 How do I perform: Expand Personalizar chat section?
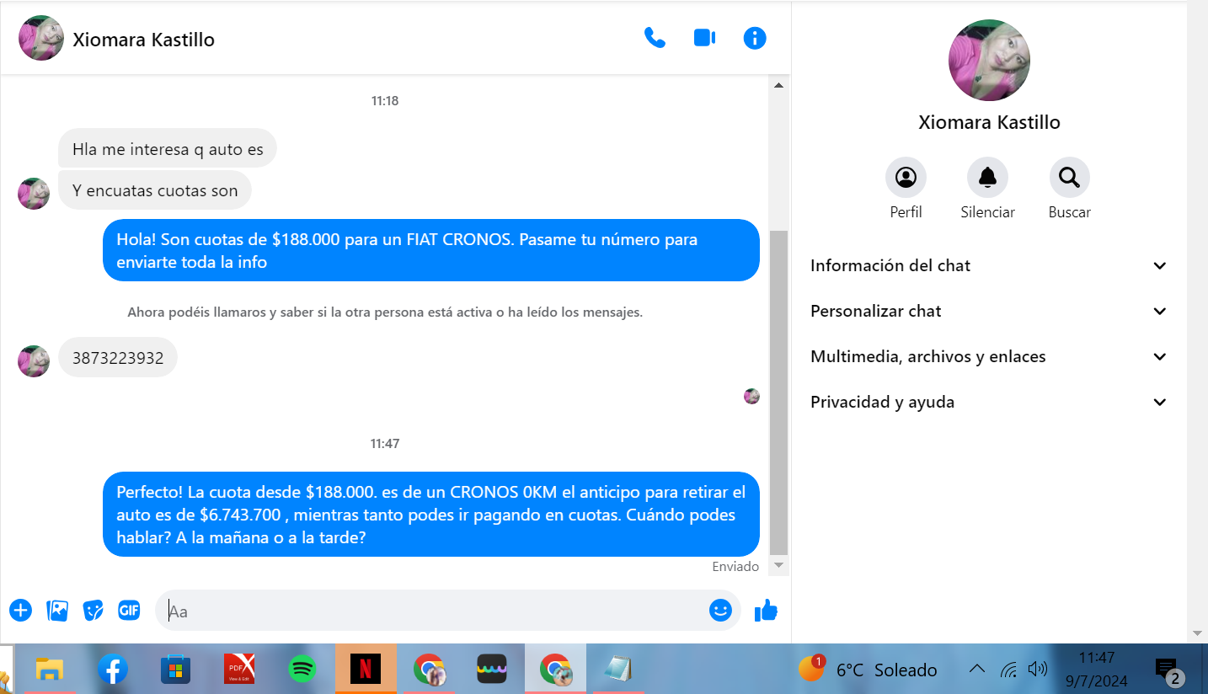pyautogui.click(x=990, y=311)
